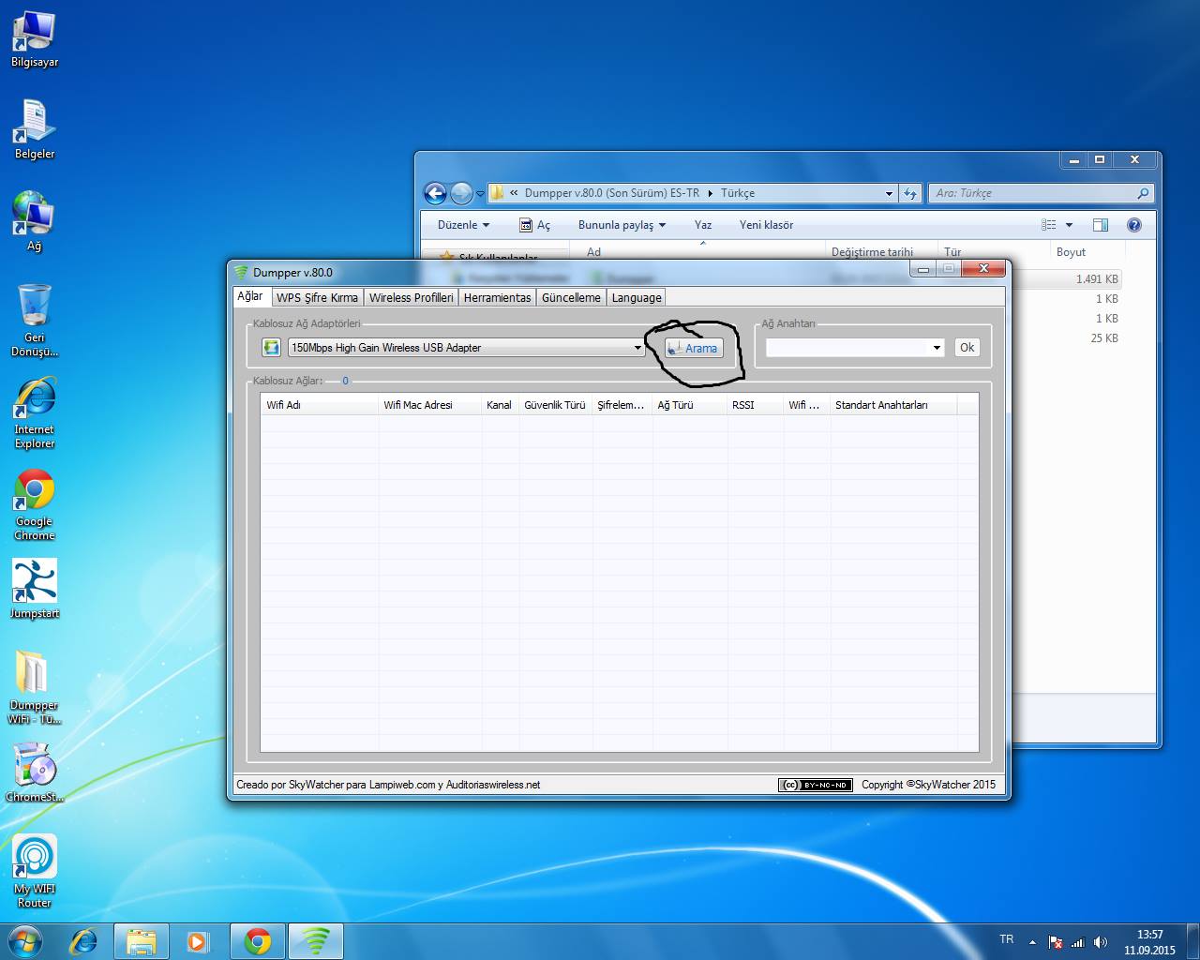Screen dimensions: 1200x960
Task: Switch to the Ağlar tab
Action: click(250, 296)
